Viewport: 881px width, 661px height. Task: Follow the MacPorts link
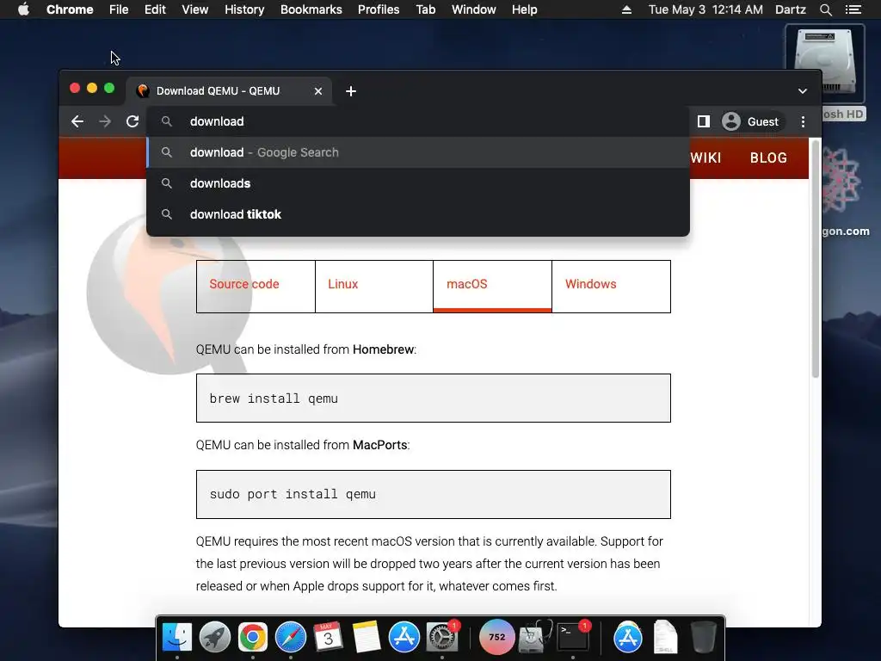tap(379, 445)
